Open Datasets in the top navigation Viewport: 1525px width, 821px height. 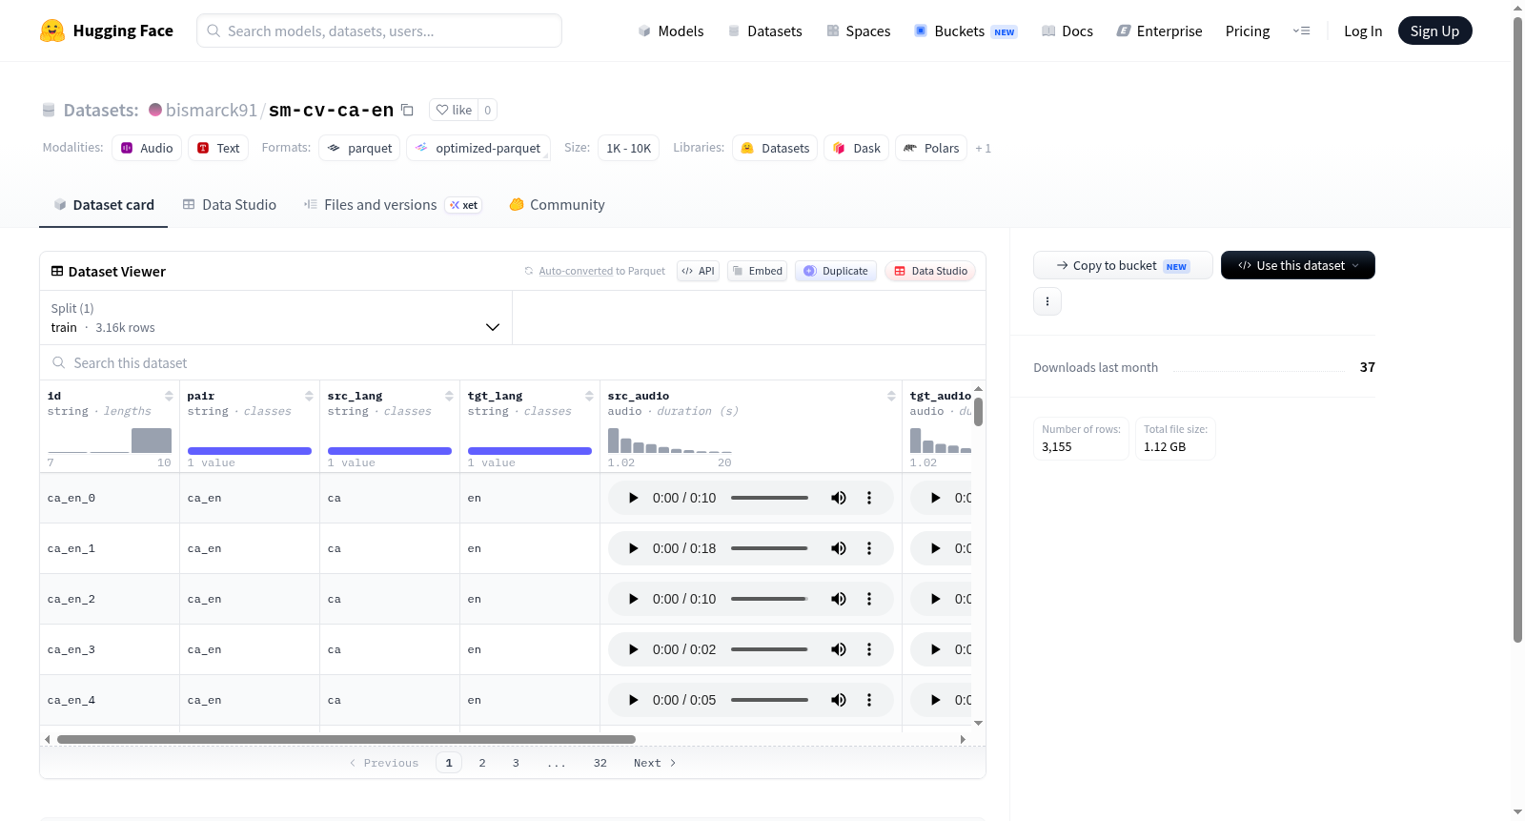(x=765, y=31)
